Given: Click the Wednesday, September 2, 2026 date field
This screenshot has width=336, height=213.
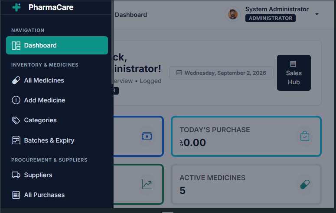Looking at the screenshot, I should tap(221, 73).
